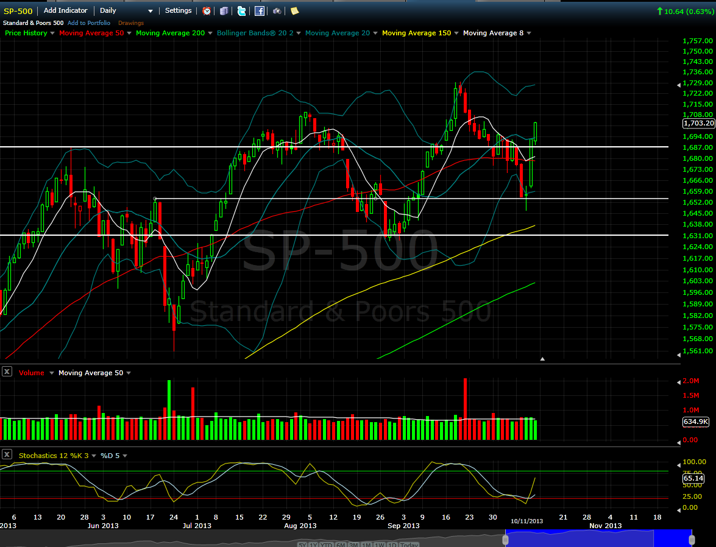Click the %D 5 label

110,456
